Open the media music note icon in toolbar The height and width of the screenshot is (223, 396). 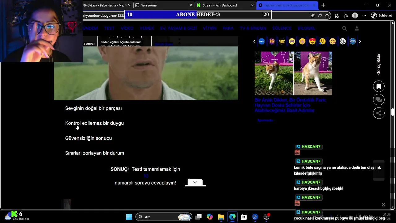[337, 15]
